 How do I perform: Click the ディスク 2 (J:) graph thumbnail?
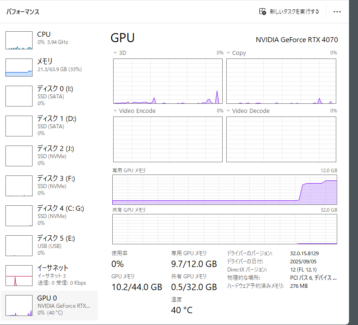[19, 155]
